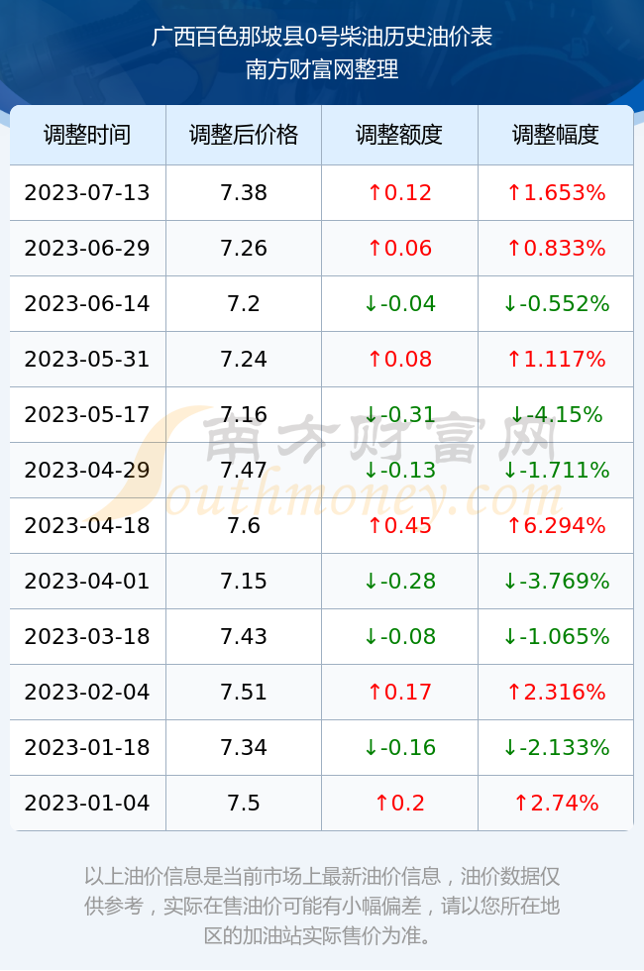
Task: Select the 7.38 price cell
Action: 244,192
